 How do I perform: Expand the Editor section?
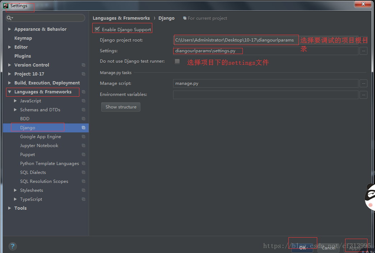[10, 47]
